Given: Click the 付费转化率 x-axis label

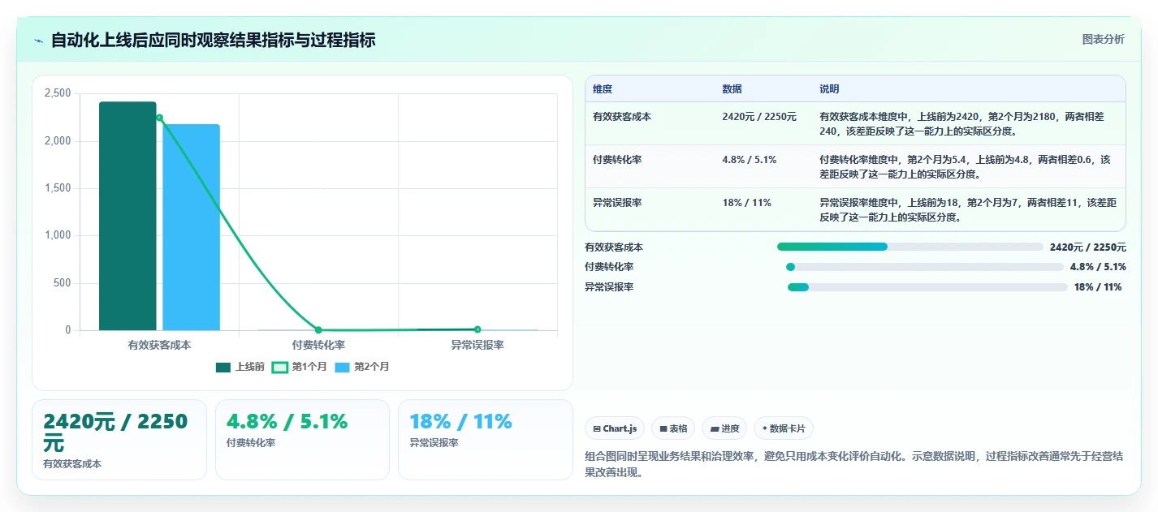Looking at the screenshot, I should point(318,345).
